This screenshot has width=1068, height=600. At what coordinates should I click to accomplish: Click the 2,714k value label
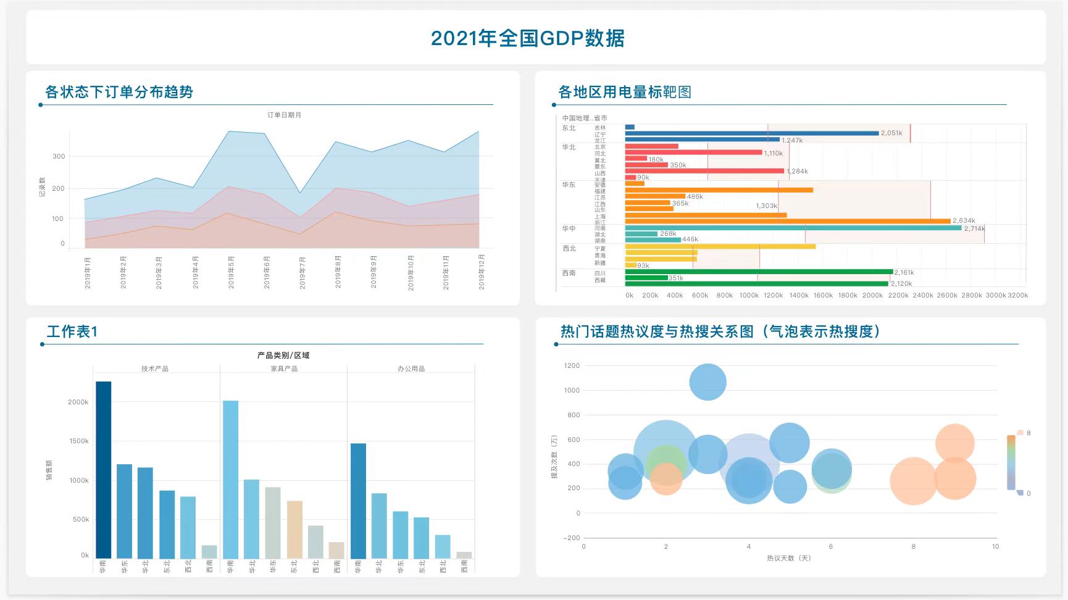click(975, 228)
